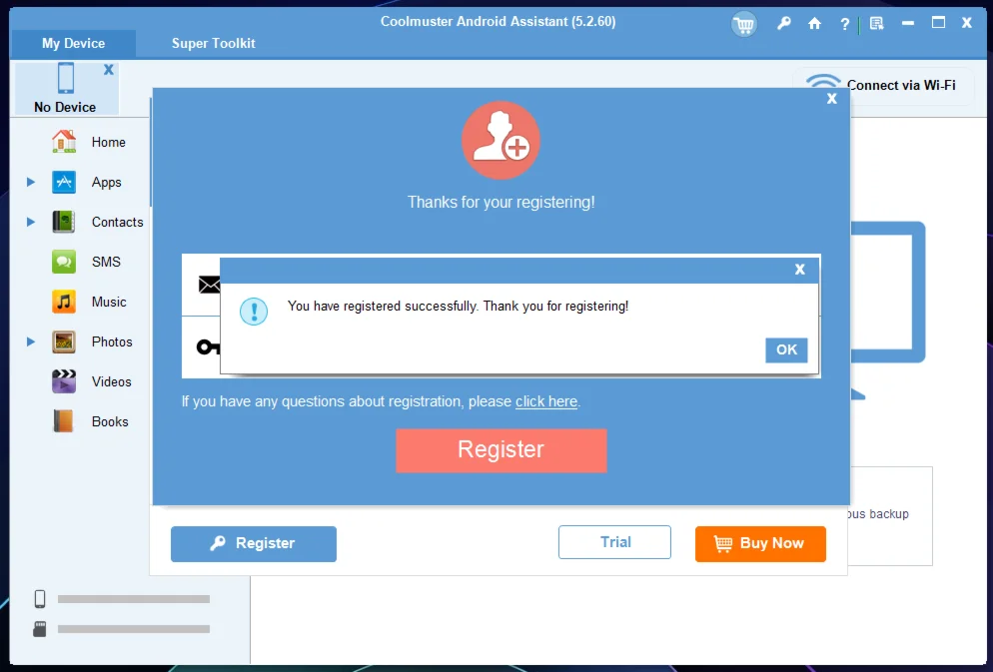Screen dimensions: 993x672
Task: Go to homepage via house icon in title bar
Action: click(x=814, y=23)
